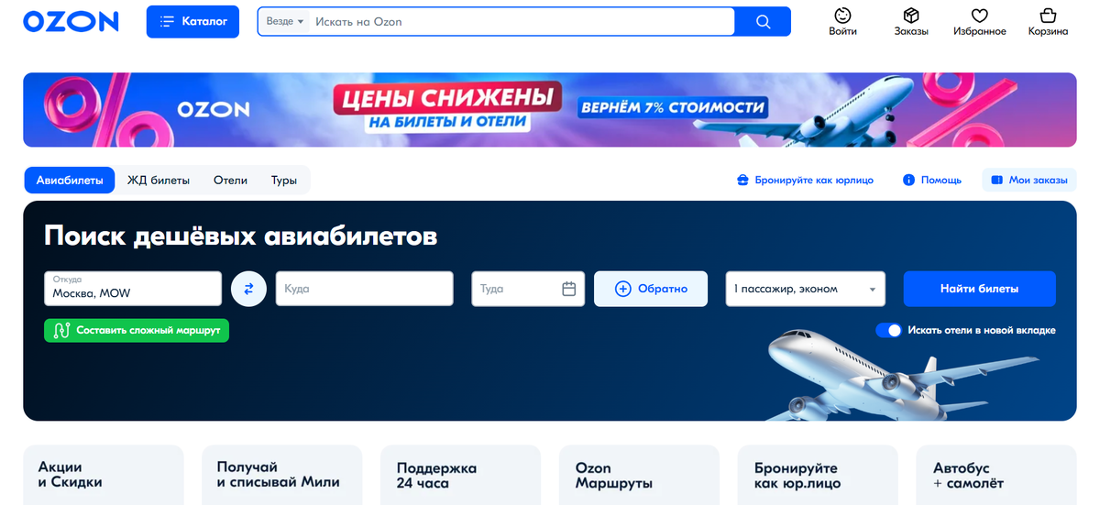This screenshot has width=1100, height=505.
Task: Open the Каталог menu button
Action: [x=192, y=21]
